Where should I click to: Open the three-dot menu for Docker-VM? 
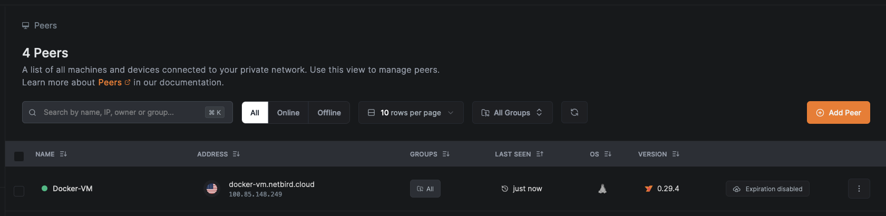859,189
